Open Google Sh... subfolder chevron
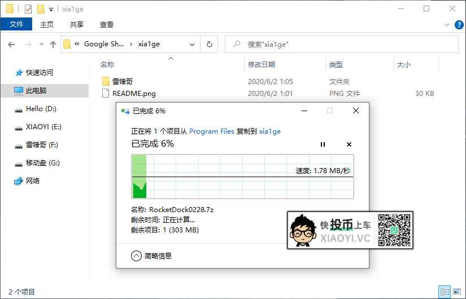 coord(131,44)
